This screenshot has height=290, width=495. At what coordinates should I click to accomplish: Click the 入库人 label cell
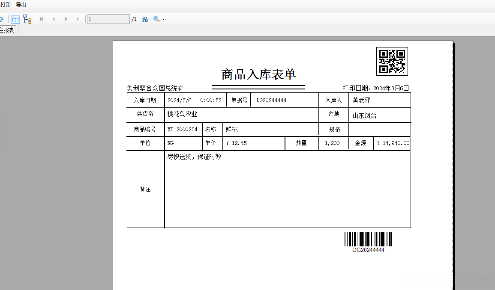(x=334, y=100)
